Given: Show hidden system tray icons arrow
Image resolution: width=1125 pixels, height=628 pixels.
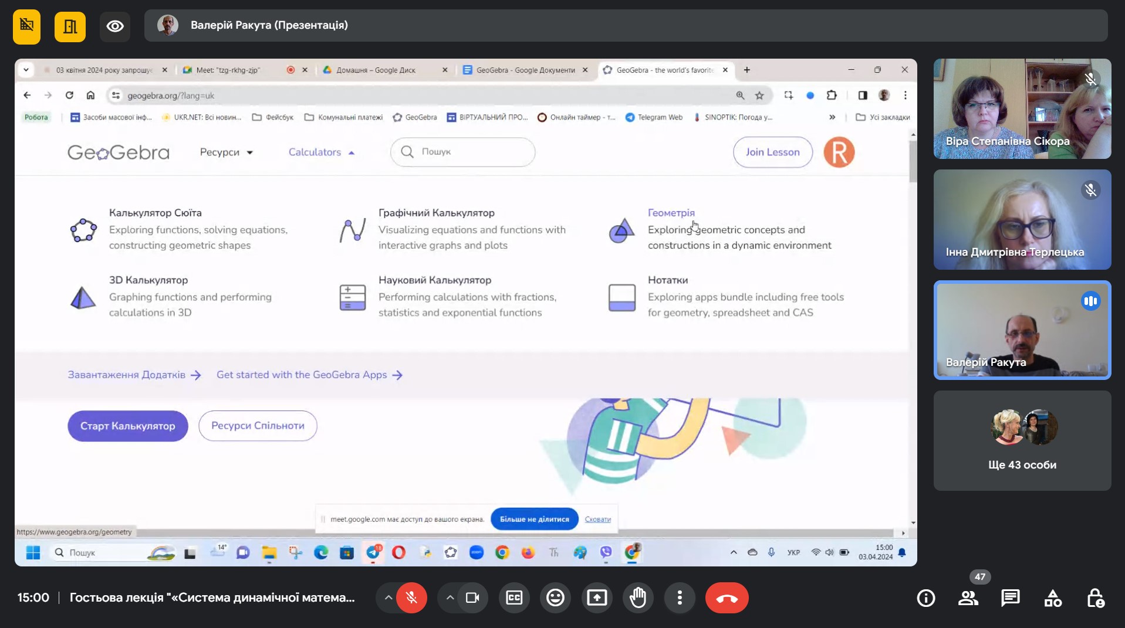Looking at the screenshot, I should click(734, 552).
